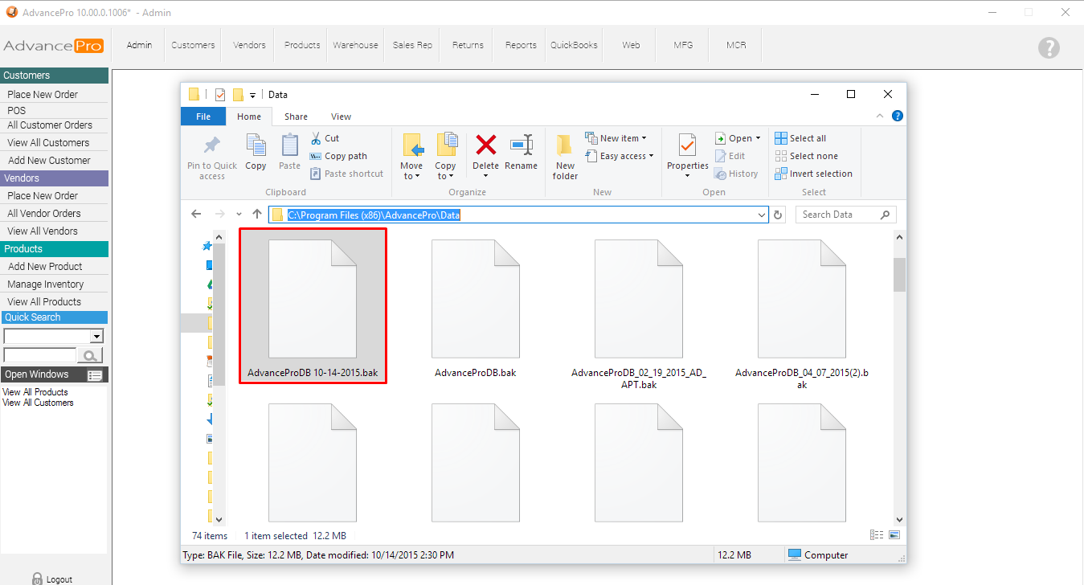The width and height of the screenshot is (1084, 585).
Task: Click the AdvancePro help question mark icon
Action: [1049, 47]
